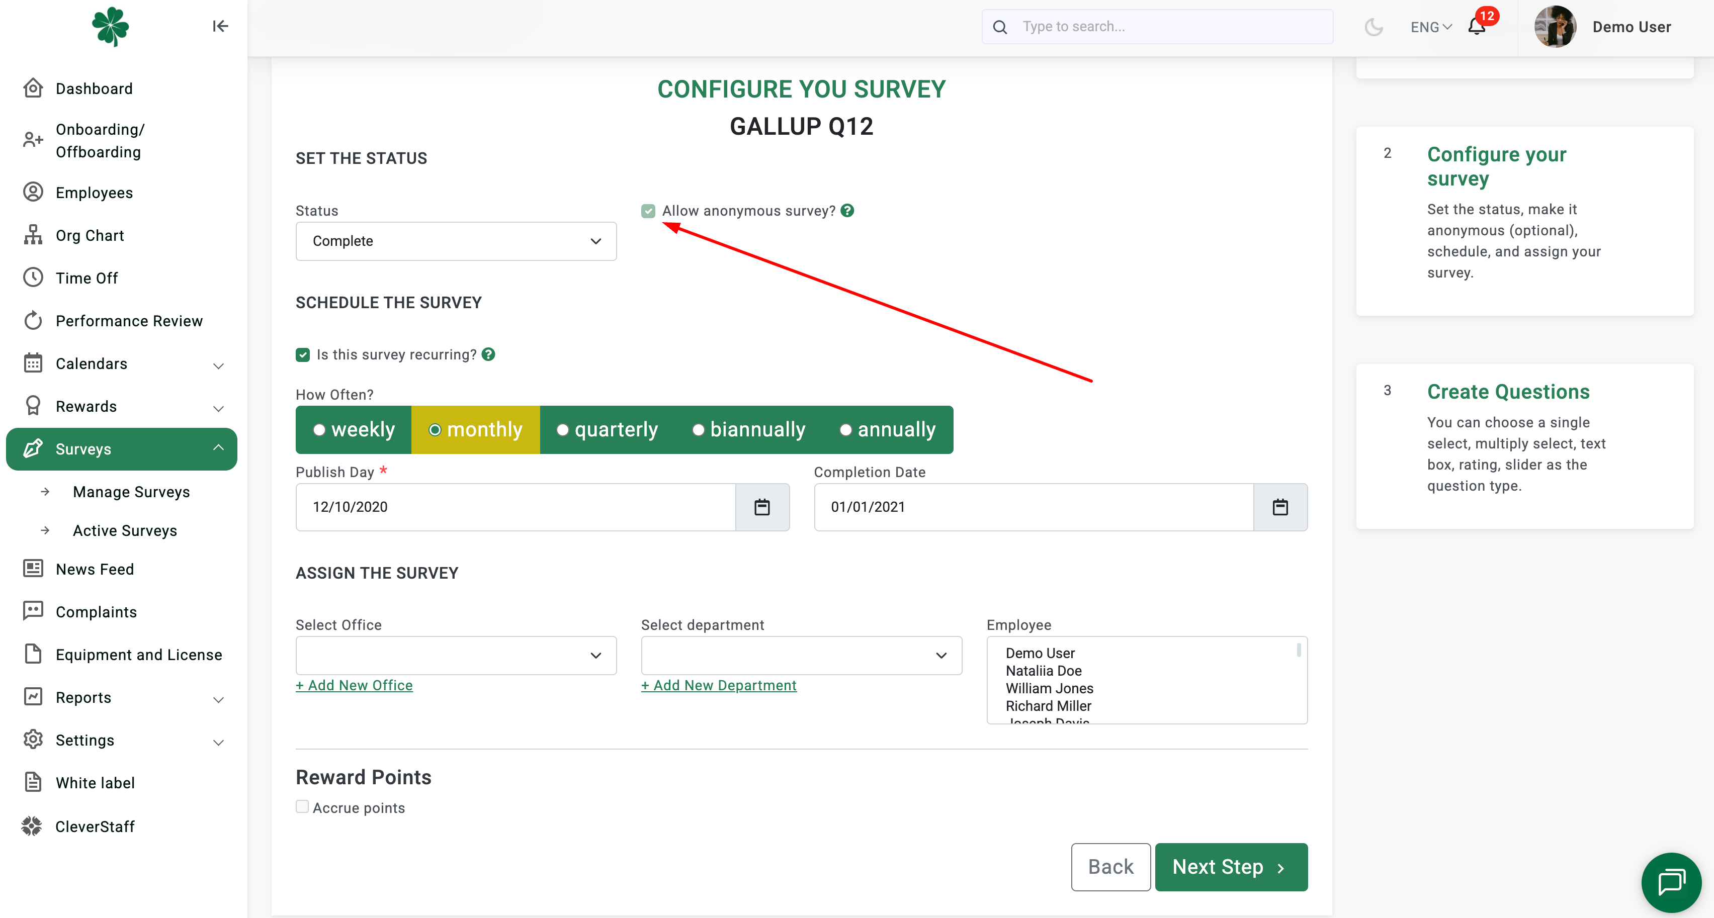Open notifications bell icon

(x=1477, y=27)
